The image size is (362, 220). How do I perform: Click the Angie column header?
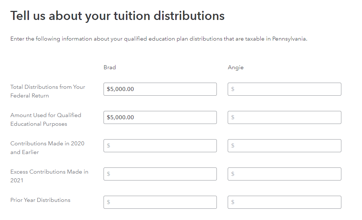[236, 67]
